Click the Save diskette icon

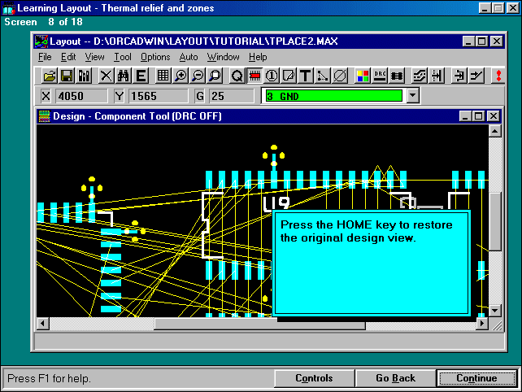coord(67,76)
